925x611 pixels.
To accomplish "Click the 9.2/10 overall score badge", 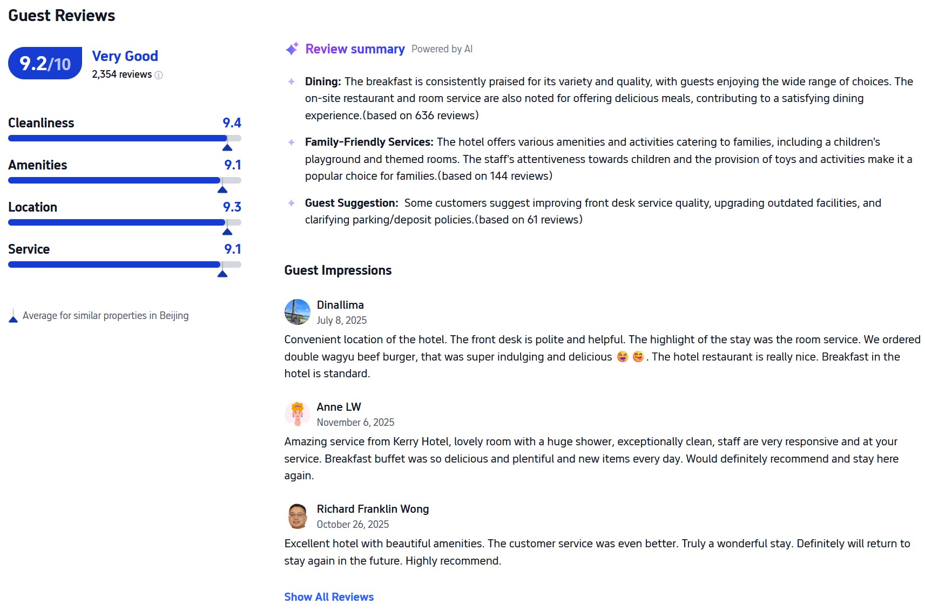I will [45, 63].
